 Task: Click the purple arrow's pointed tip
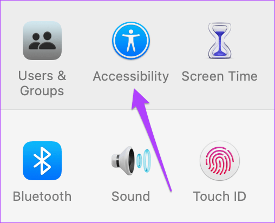134,90
